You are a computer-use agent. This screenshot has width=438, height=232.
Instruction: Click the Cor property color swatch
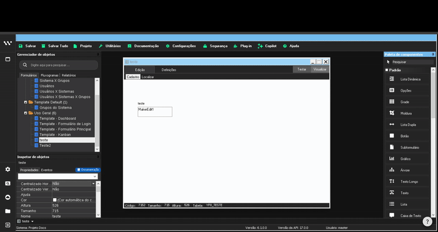[55, 200]
